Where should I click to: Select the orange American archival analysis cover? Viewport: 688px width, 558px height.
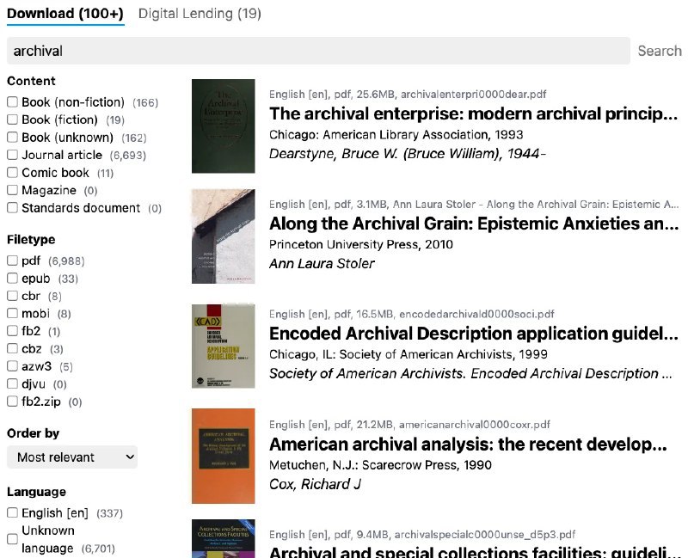[223, 456]
